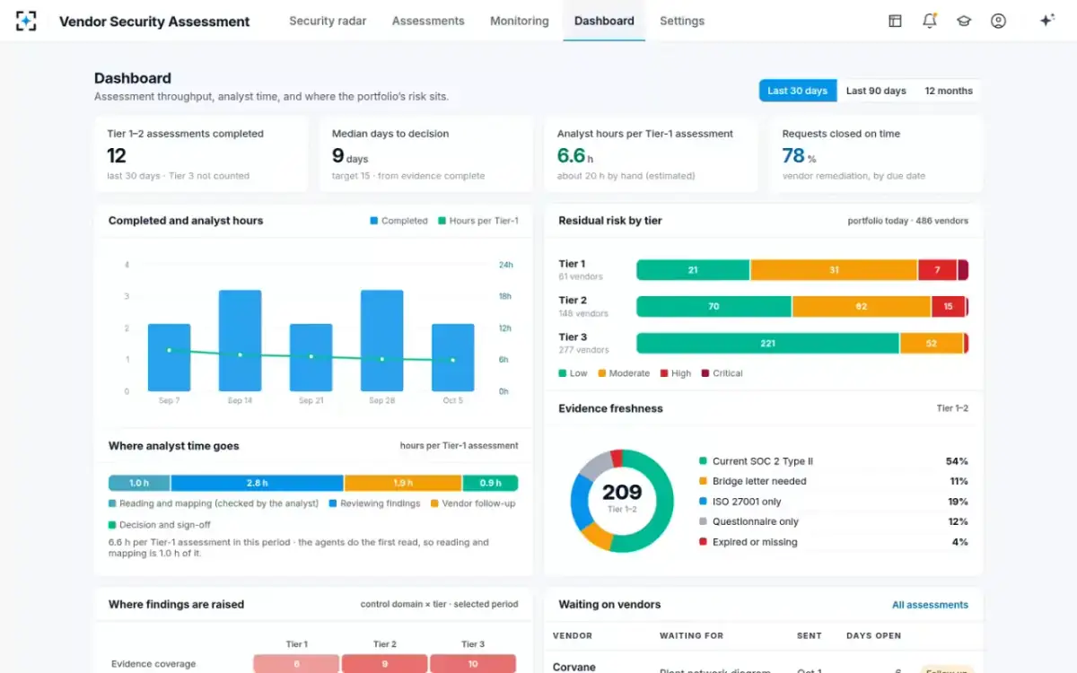Open the Monitoring tab
The height and width of the screenshot is (673, 1077).
[x=520, y=21]
